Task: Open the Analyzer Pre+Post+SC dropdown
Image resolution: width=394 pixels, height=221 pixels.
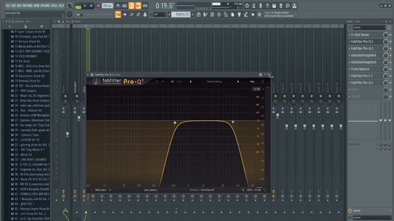Action: pyautogui.click(x=207, y=190)
